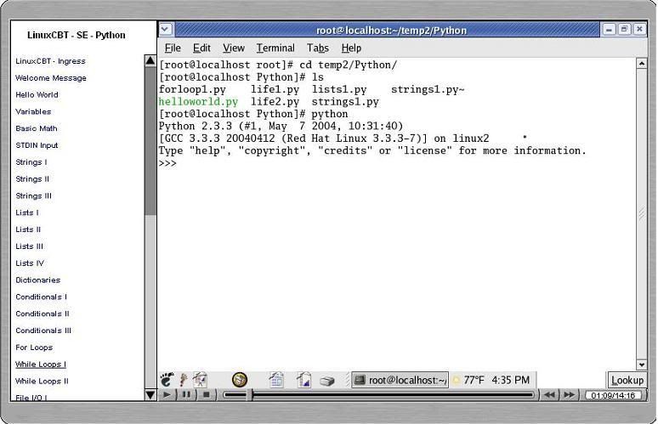Open the Hello World lesson
The height and width of the screenshot is (424, 658).
[37, 95]
